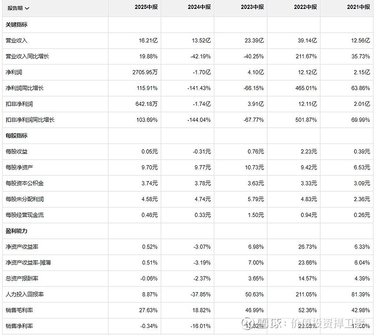Click the 关键指标 section heading

click(16, 24)
